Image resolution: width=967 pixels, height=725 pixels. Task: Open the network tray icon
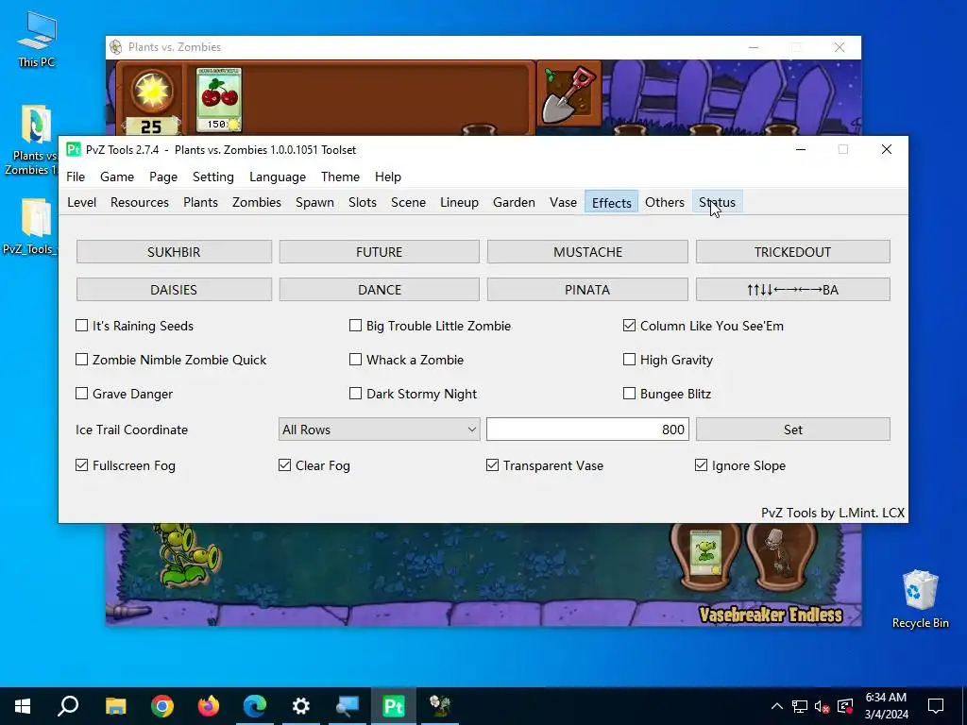tap(800, 706)
